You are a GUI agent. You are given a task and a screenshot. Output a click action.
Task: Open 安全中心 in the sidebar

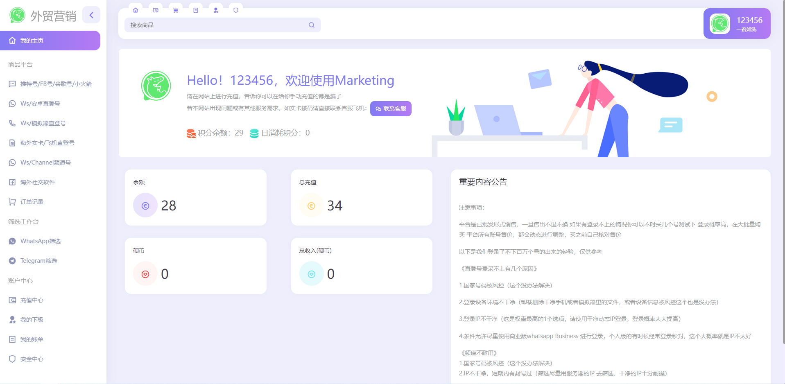pos(32,359)
